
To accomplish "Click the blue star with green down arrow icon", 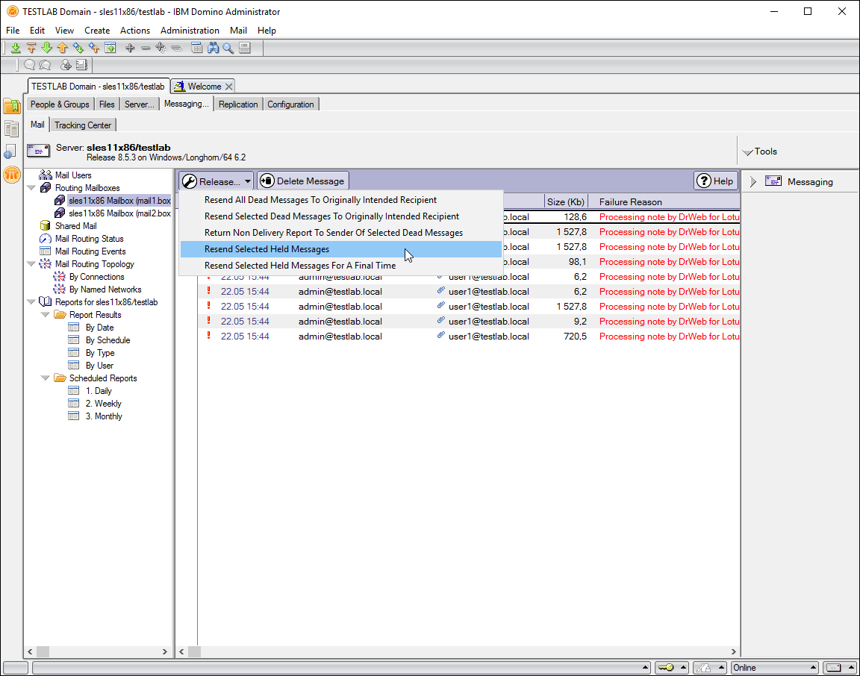I will click(x=78, y=48).
